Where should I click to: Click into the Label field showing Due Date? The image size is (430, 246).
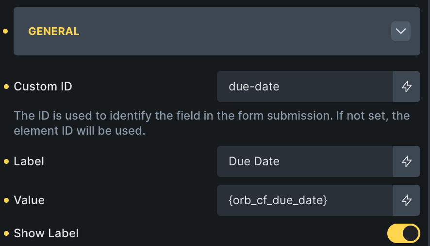click(x=304, y=161)
